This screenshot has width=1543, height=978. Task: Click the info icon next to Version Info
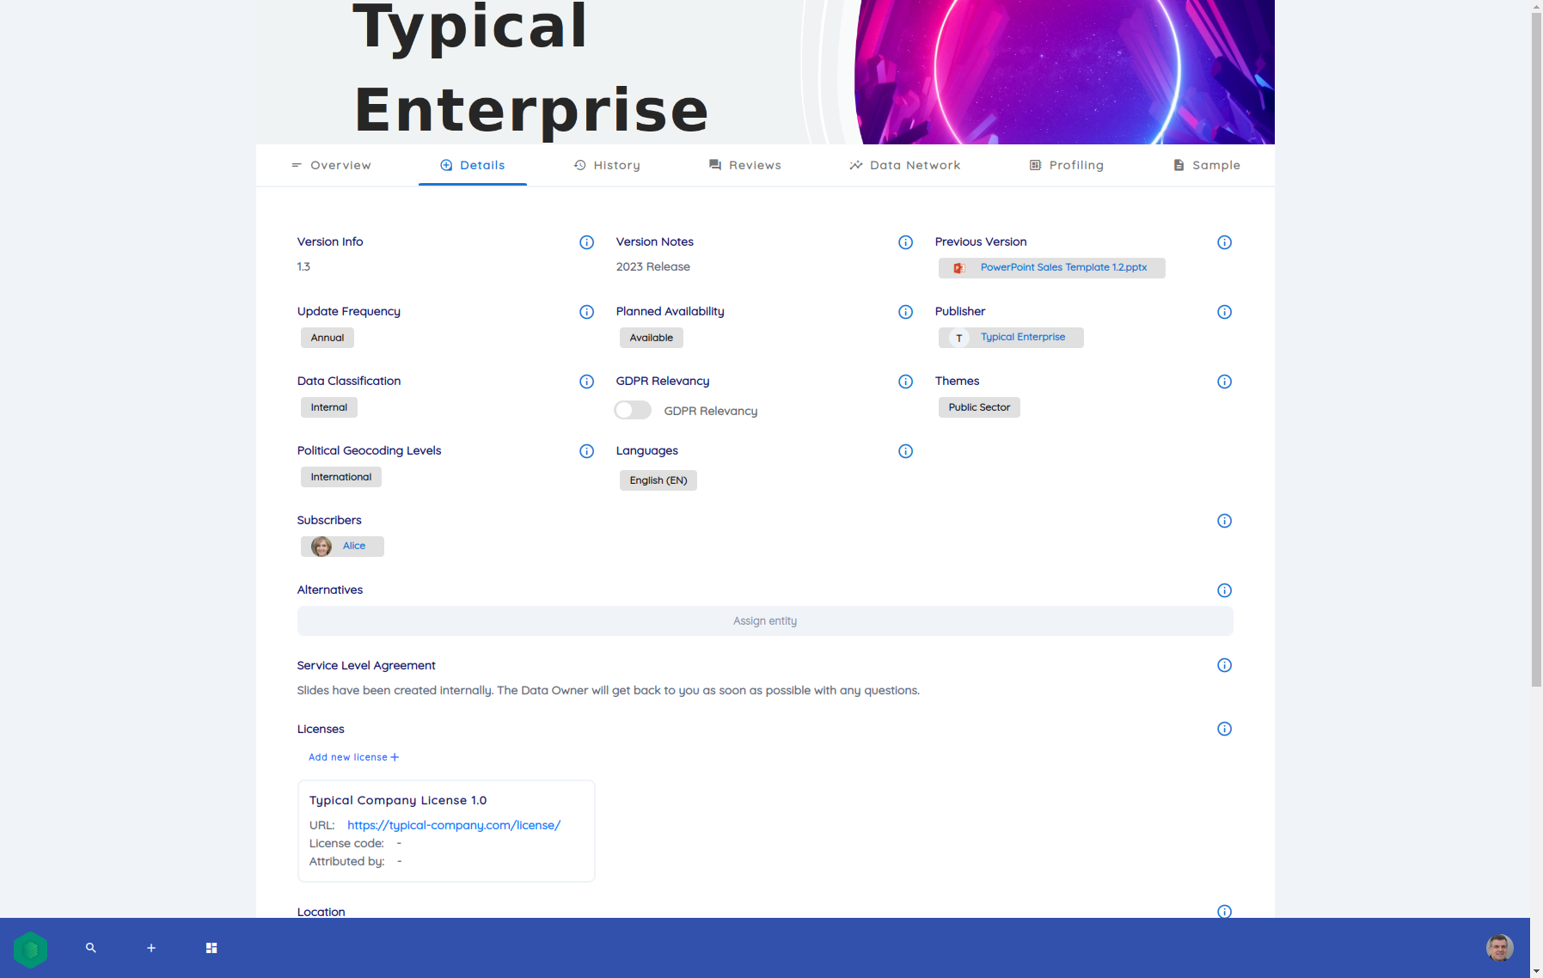coord(586,242)
